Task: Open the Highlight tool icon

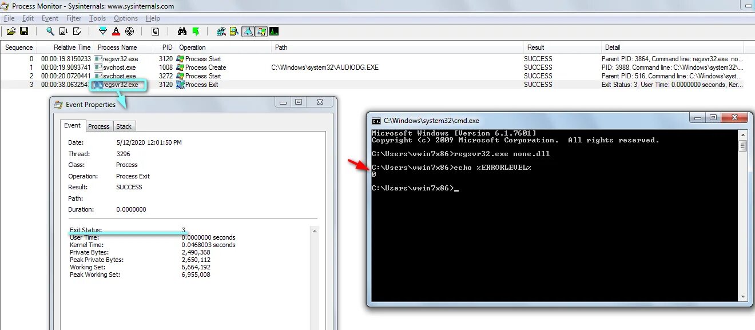Action: [116, 31]
